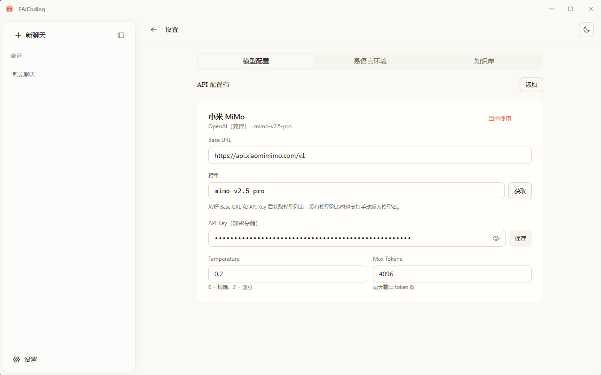
Task: Click the API 配置档 heading
Action: (x=213, y=85)
